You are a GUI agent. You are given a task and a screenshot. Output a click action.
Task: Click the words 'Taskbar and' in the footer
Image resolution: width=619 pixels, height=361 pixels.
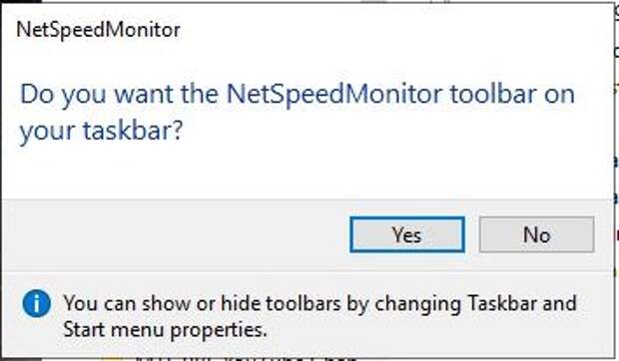tap(522, 303)
